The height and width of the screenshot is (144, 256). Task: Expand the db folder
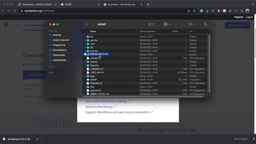[85, 48]
